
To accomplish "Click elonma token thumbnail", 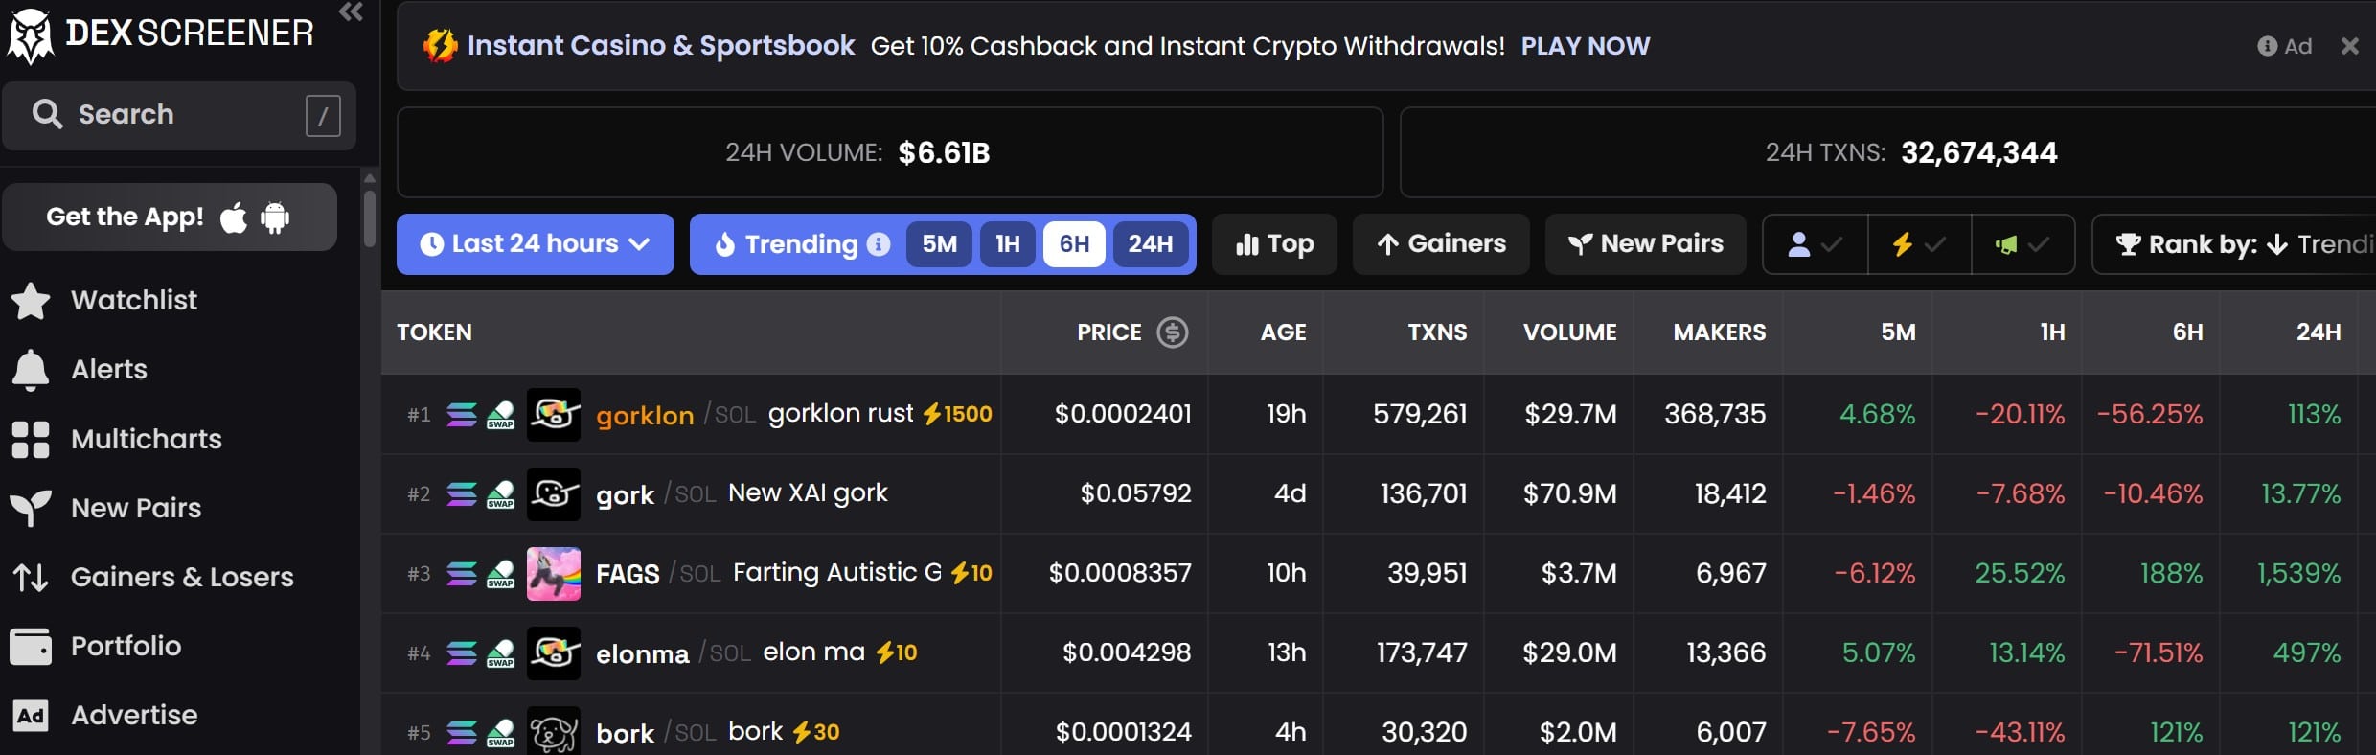I will [x=554, y=653].
